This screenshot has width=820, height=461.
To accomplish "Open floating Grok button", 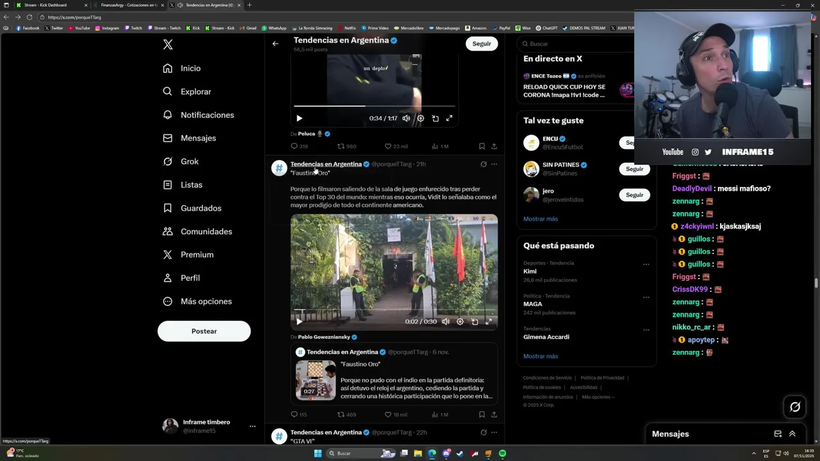I will pyautogui.click(x=795, y=407).
